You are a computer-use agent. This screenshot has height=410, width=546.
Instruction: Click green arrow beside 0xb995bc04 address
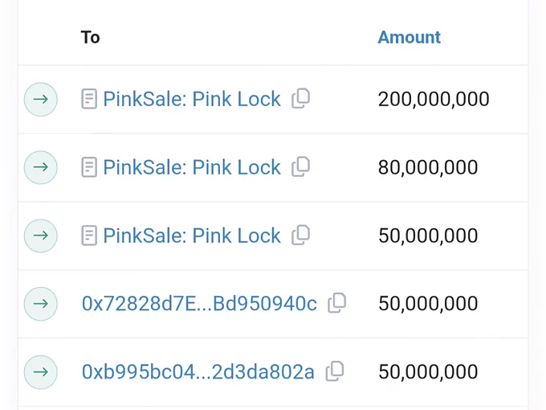[x=41, y=372]
